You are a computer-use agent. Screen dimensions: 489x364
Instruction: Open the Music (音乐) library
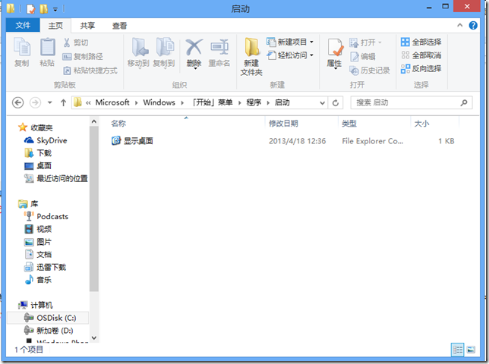[38, 280]
